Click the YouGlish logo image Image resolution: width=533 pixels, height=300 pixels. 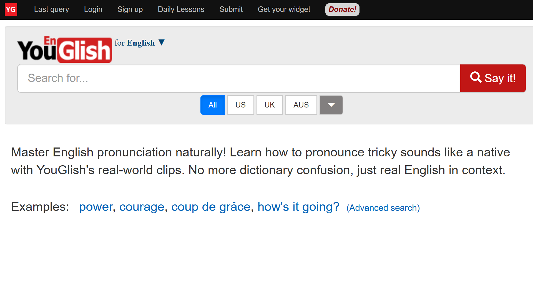65,49
